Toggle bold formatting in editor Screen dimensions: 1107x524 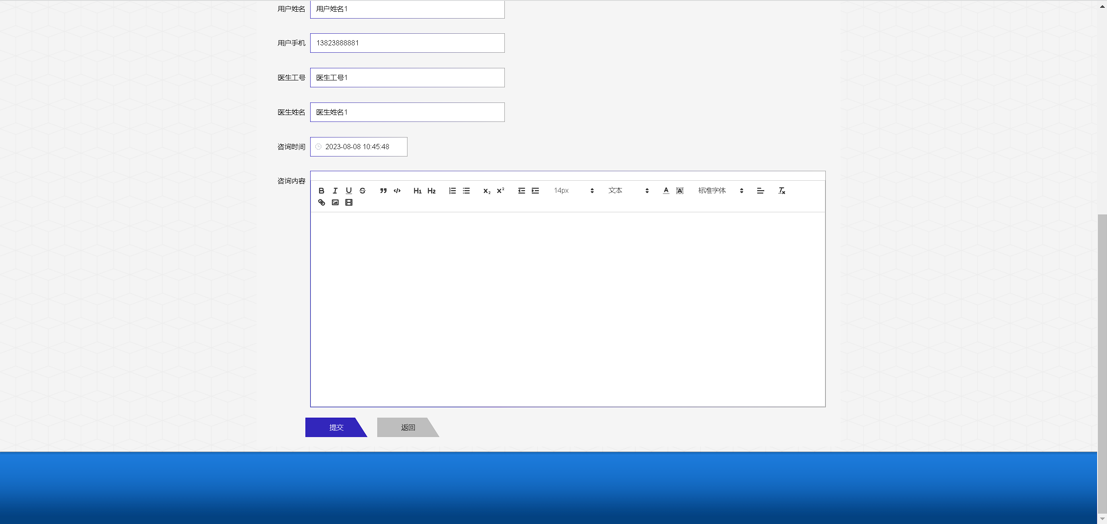(x=321, y=191)
